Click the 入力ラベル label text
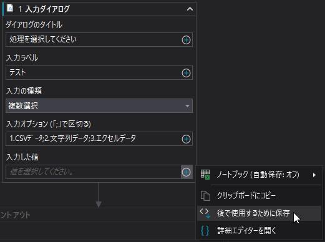This screenshot has height=242, width=325. tap(22, 58)
